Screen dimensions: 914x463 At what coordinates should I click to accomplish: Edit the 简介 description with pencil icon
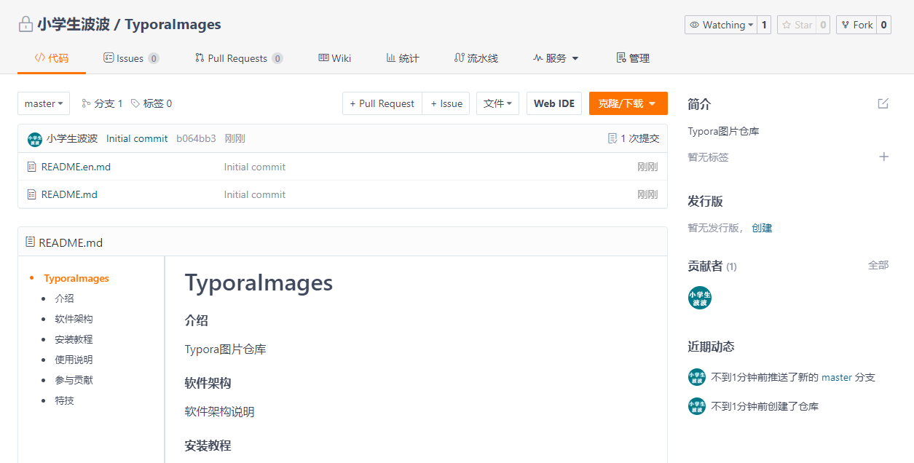[883, 103]
